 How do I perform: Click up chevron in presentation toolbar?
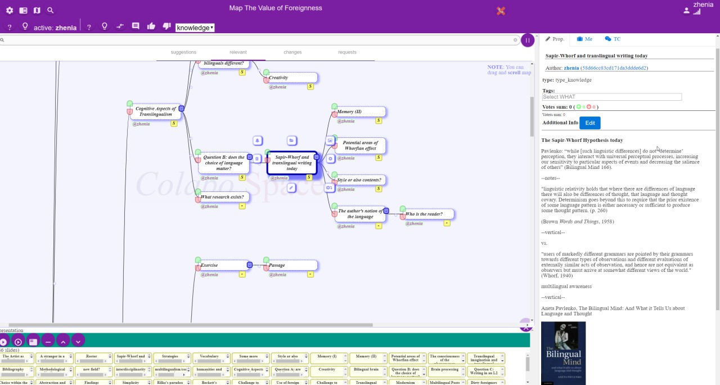click(63, 341)
